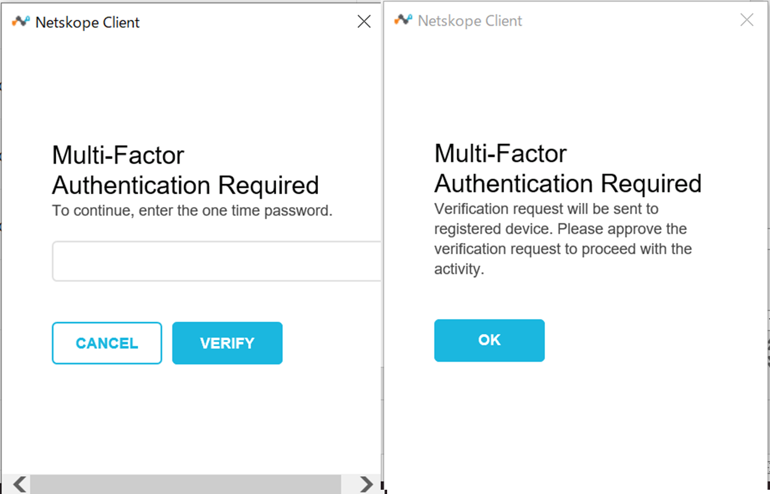Viewport: 770px width, 494px height.
Task: Confirm the verification request with OK
Action: tap(489, 340)
